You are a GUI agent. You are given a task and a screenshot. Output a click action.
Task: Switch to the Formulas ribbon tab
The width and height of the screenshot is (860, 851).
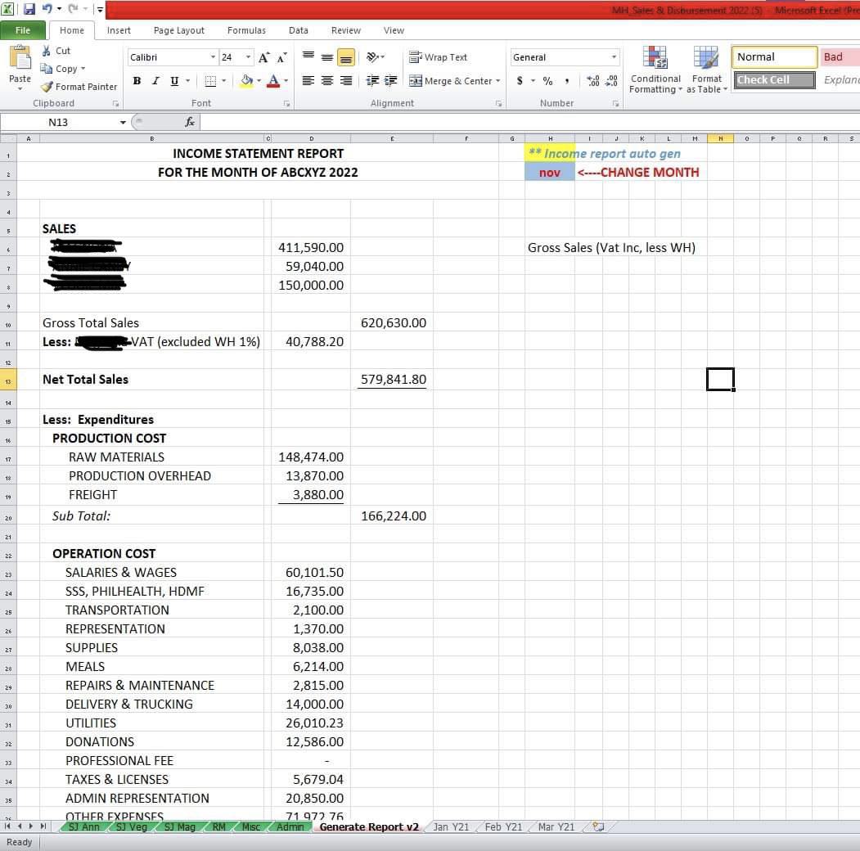click(246, 30)
